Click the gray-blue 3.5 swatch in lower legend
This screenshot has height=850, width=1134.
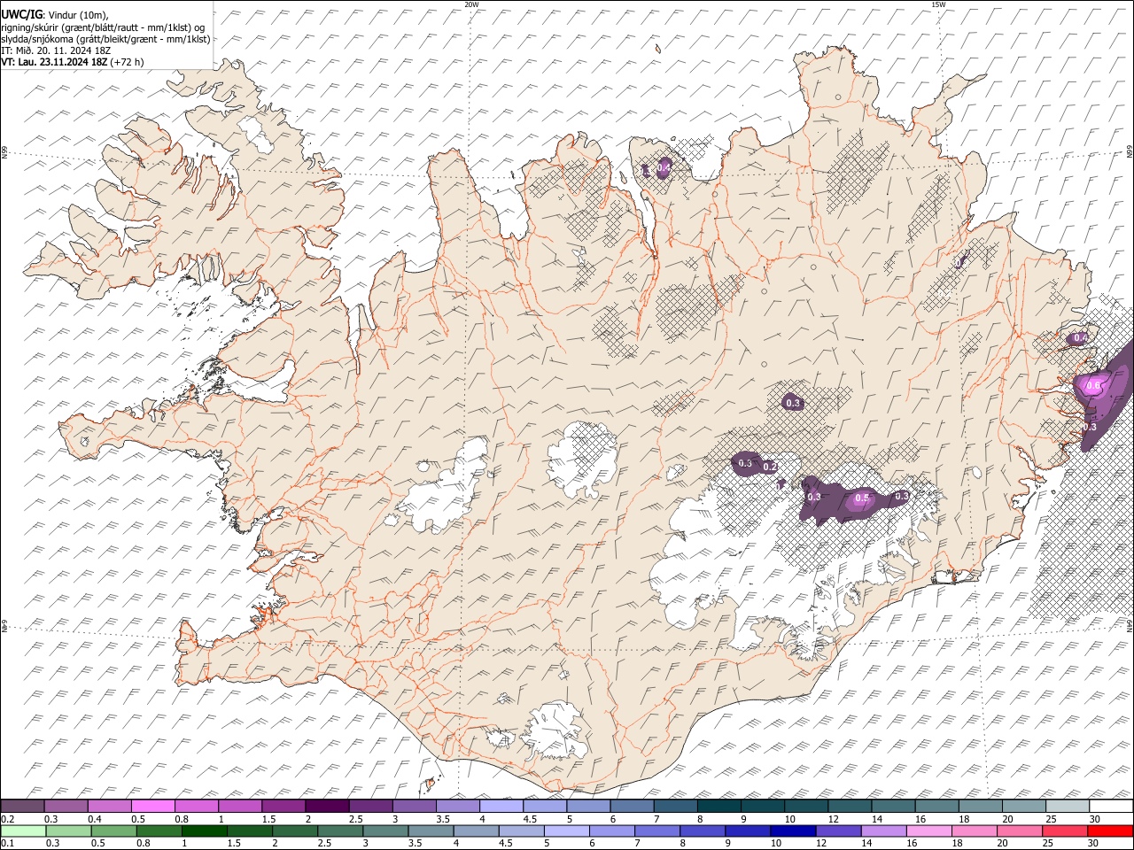pos(431,831)
